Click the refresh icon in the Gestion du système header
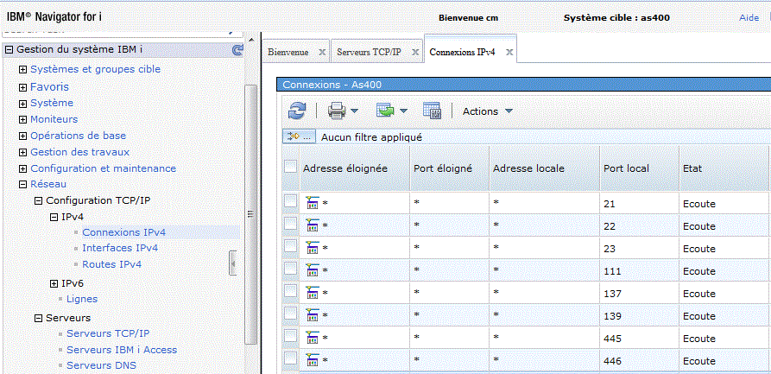The image size is (771, 374). tap(237, 50)
